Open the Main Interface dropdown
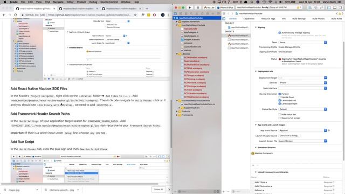345x194 pixels. [303, 88]
